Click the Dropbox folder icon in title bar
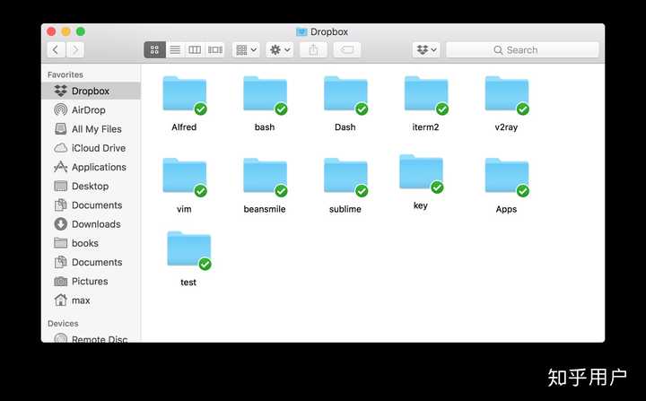646x401 pixels. pyautogui.click(x=301, y=31)
